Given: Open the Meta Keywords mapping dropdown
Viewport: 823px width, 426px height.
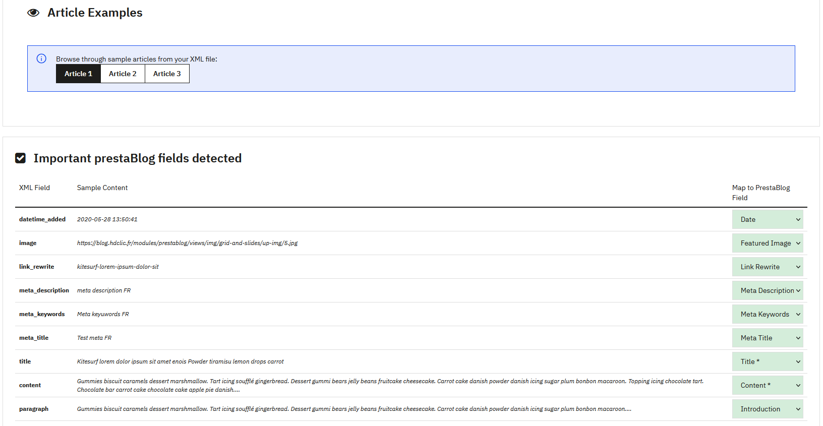Looking at the screenshot, I should (x=768, y=314).
